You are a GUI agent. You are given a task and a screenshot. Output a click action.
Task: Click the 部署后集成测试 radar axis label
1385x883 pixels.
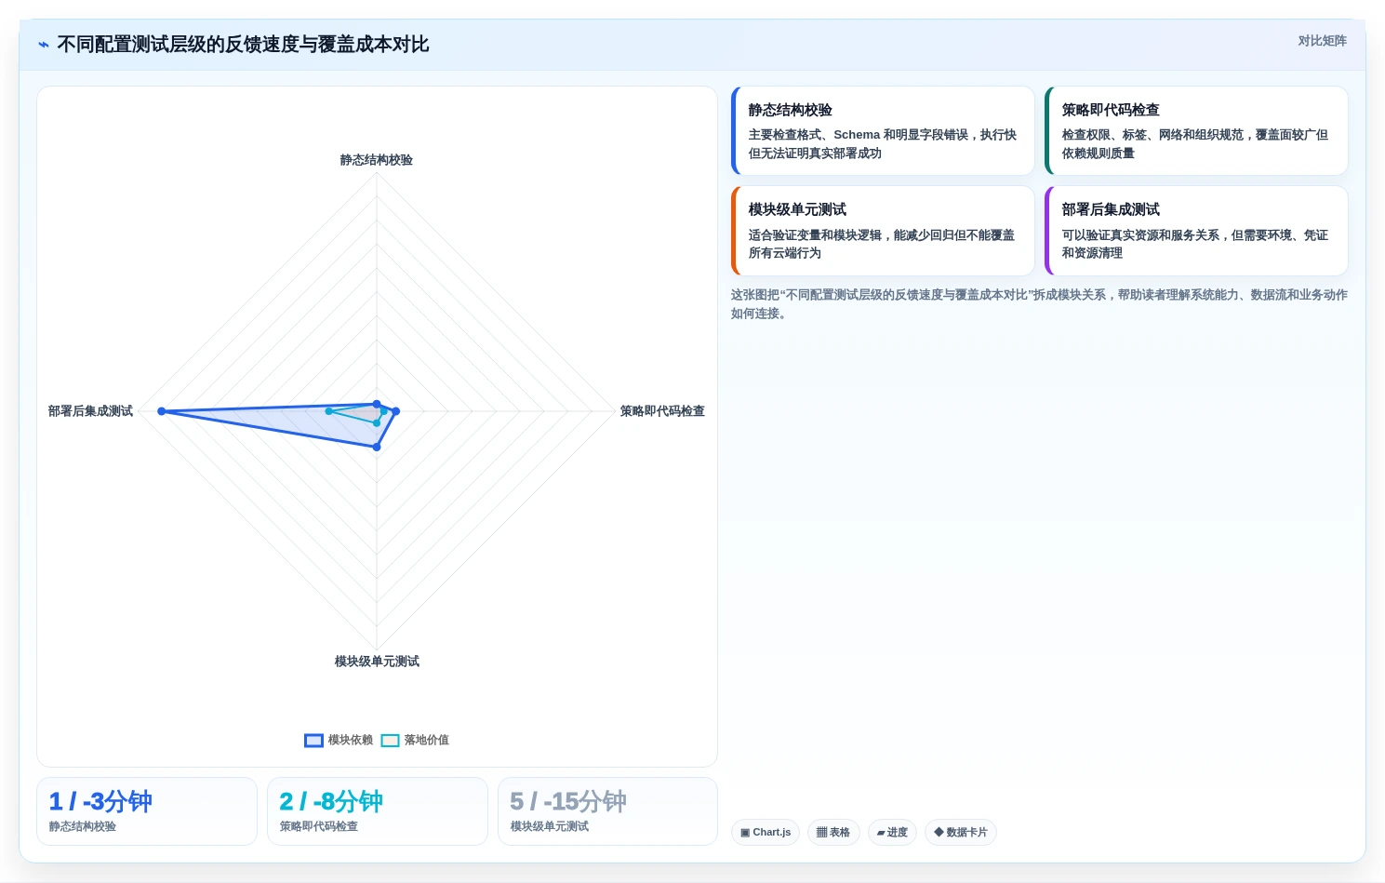[x=90, y=411]
